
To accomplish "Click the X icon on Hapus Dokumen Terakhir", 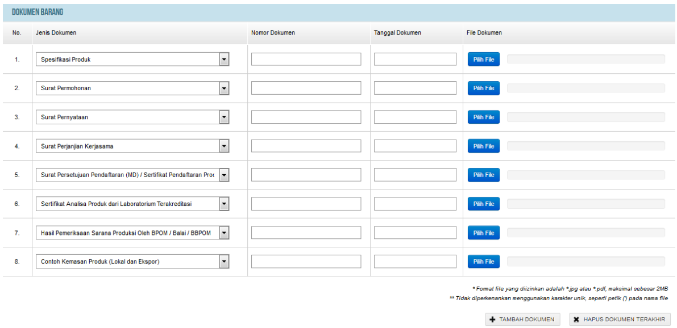I will (x=576, y=319).
